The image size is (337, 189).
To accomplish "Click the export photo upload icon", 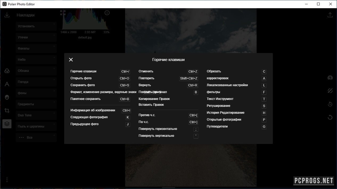I will pos(330,15).
